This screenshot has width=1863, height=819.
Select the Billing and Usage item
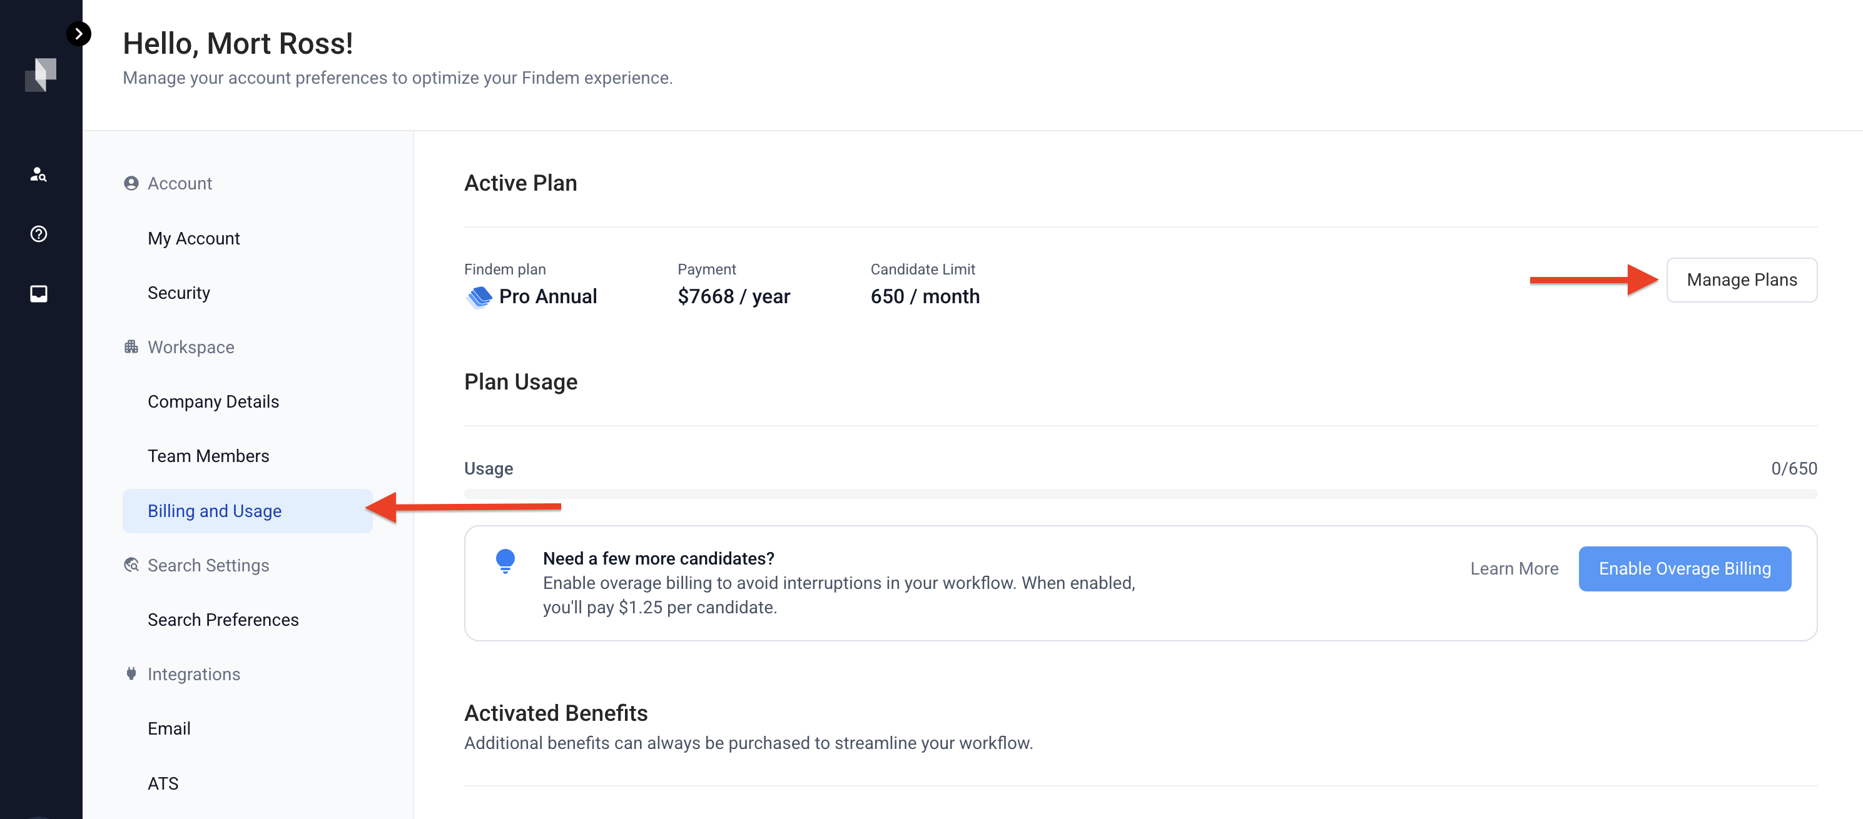(214, 511)
